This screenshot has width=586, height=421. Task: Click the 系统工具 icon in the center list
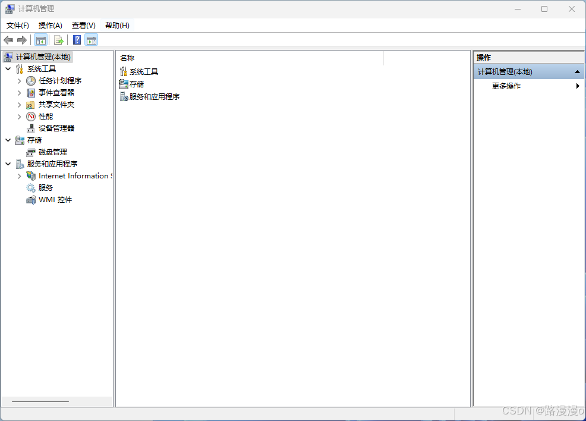click(x=124, y=71)
